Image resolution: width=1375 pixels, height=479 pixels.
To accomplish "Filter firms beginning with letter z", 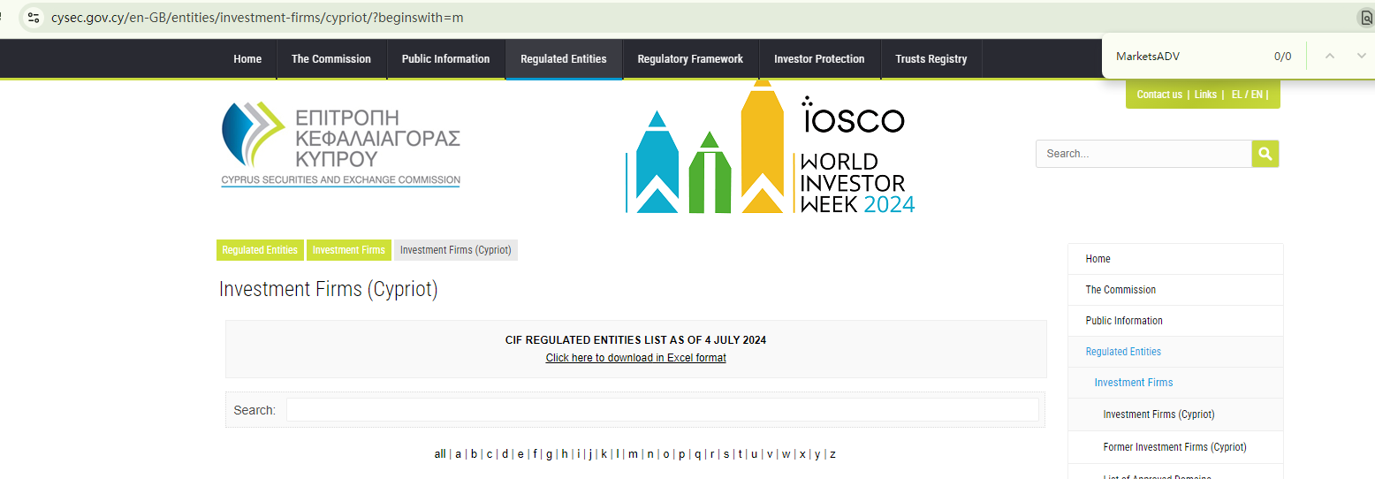I will click(x=832, y=454).
